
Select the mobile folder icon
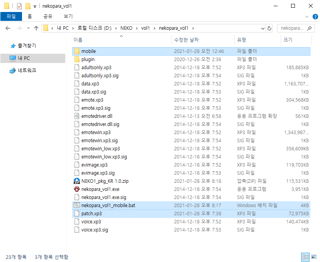(x=77, y=51)
